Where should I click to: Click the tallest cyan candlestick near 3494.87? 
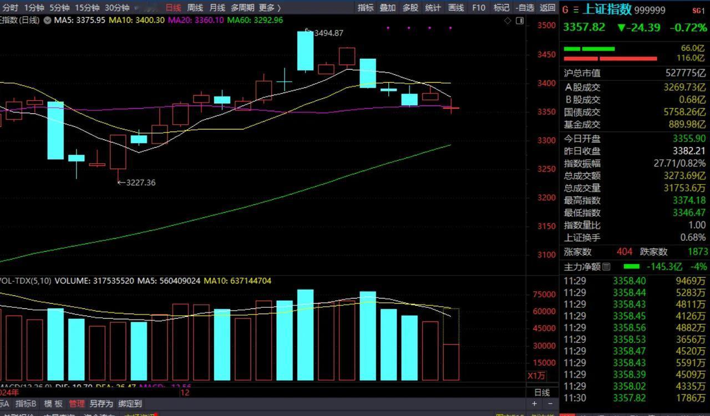click(305, 51)
